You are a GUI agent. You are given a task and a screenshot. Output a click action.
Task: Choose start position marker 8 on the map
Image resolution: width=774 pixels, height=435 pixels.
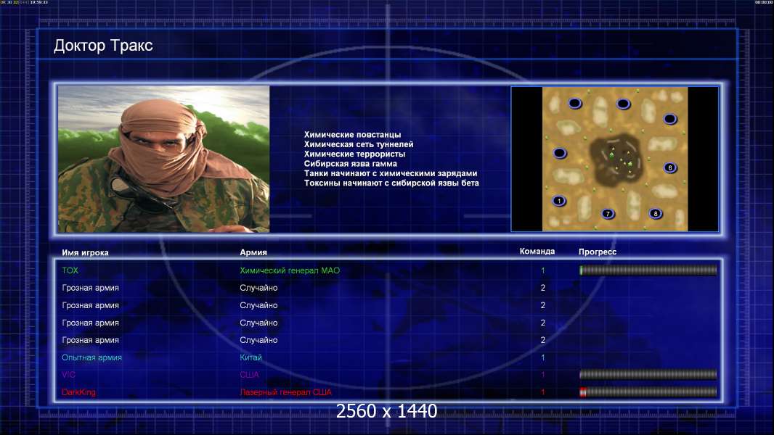pos(656,214)
